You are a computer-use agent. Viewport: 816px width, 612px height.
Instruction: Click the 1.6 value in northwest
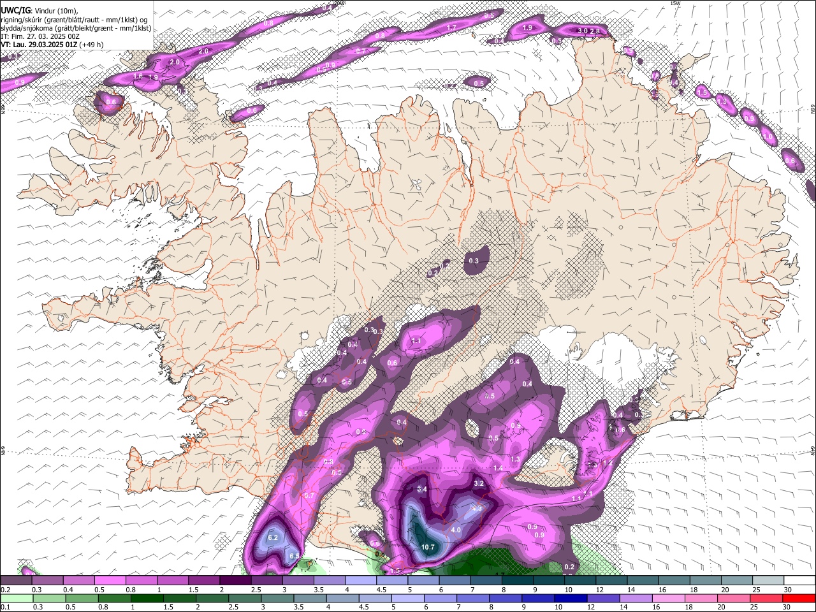pos(138,76)
